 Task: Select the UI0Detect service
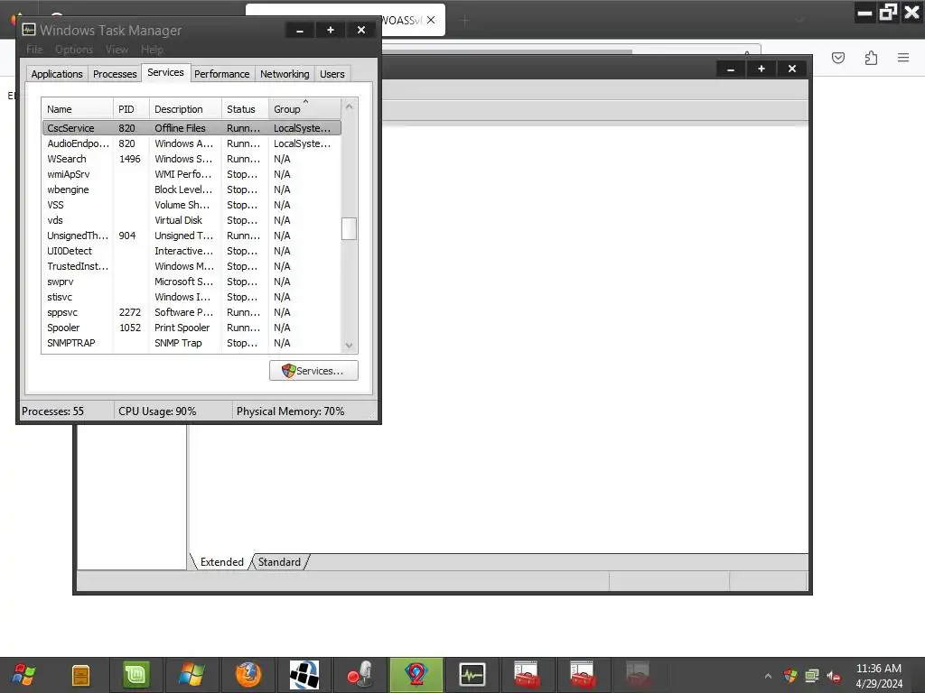click(x=192, y=251)
